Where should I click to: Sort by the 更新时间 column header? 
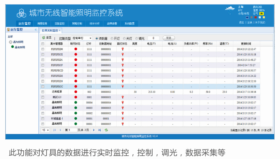pos(246,44)
